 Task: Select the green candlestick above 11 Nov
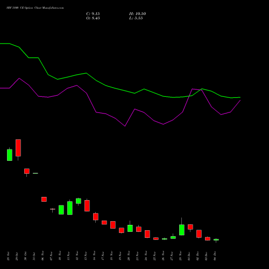70,208
